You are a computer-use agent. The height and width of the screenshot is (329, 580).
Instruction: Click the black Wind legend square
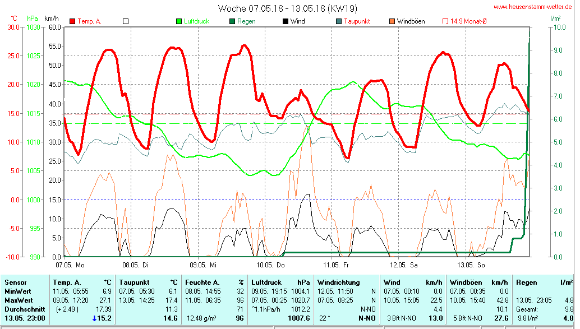coord(286,21)
